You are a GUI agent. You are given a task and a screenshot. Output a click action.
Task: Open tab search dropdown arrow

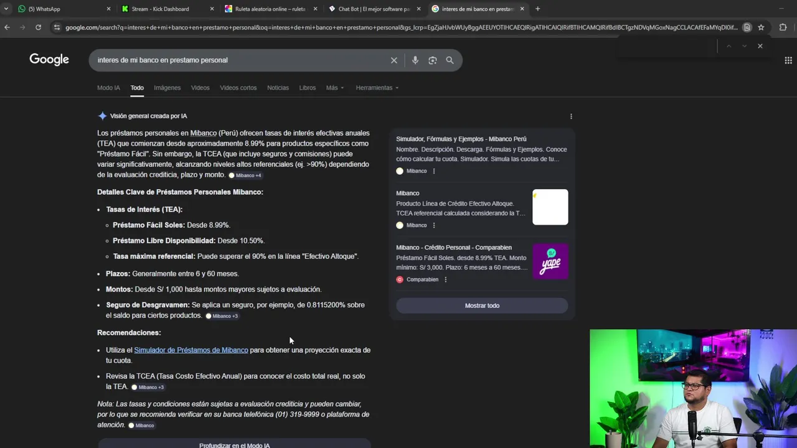coord(6,9)
